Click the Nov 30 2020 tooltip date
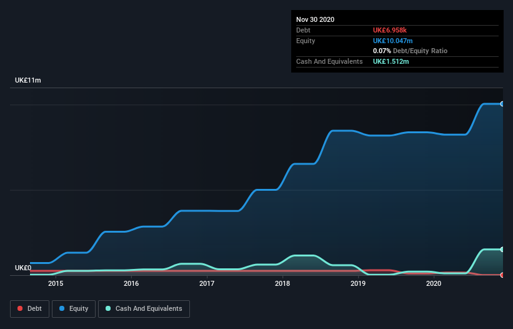Screen dimensions: 513x329 (x=315, y=19)
